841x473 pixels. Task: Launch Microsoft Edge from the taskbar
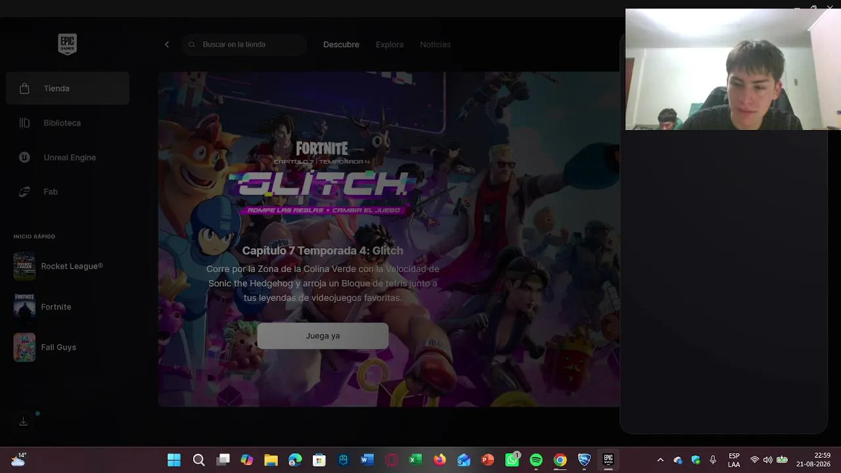(295, 460)
